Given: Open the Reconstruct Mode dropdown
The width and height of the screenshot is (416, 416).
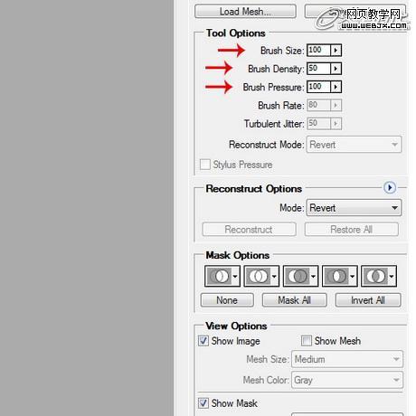Looking at the screenshot, I should coord(354,145).
